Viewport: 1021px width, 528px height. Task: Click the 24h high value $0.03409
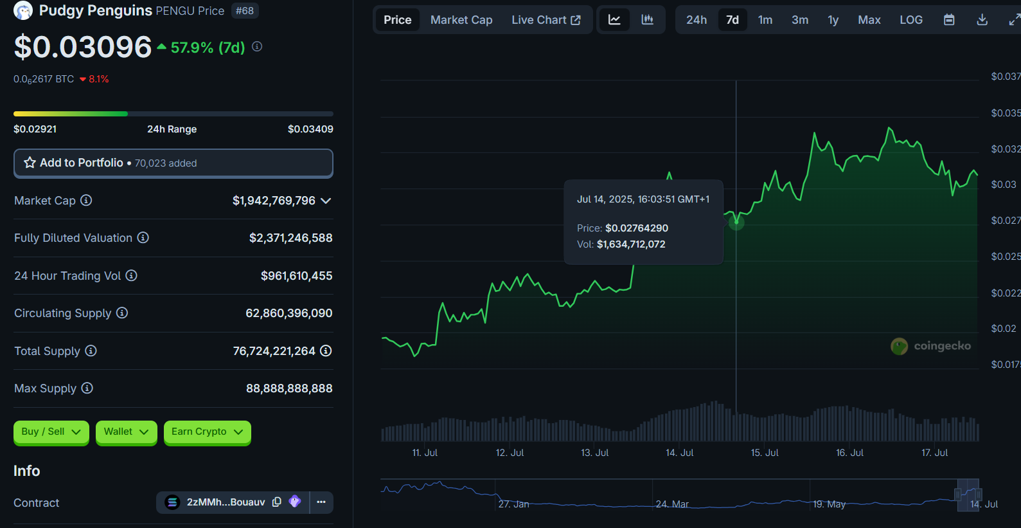click(x=310, y=129)
